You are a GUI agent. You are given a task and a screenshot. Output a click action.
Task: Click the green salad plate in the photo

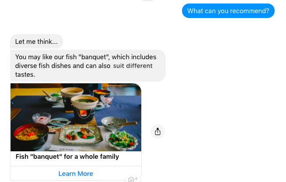click(122, 140)
